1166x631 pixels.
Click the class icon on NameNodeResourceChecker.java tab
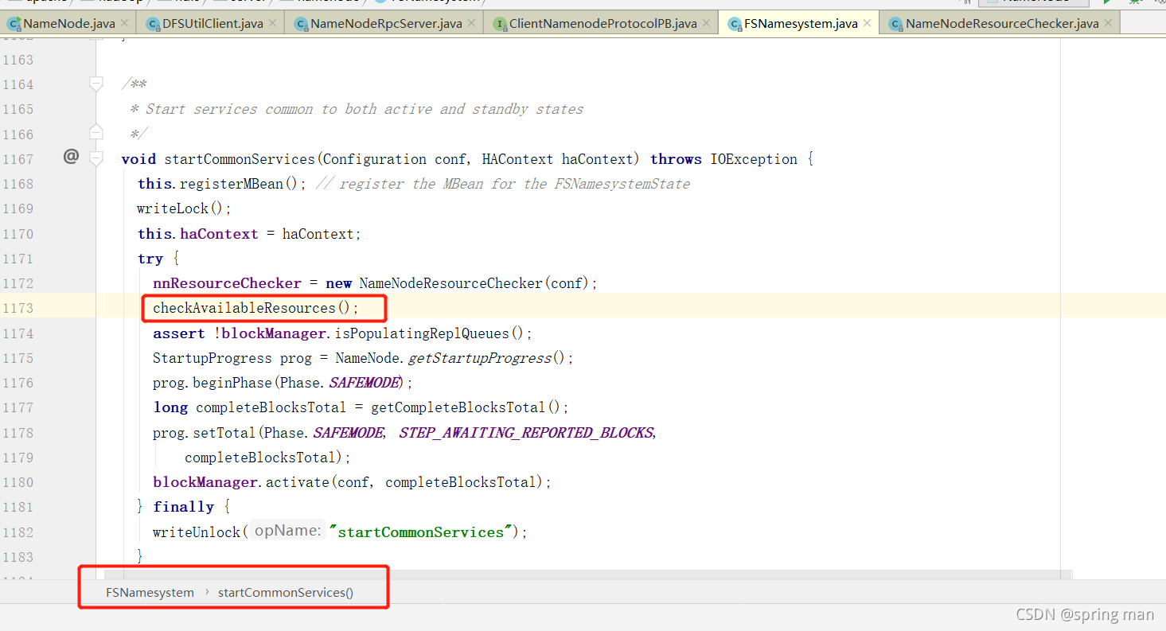point(896,24)
